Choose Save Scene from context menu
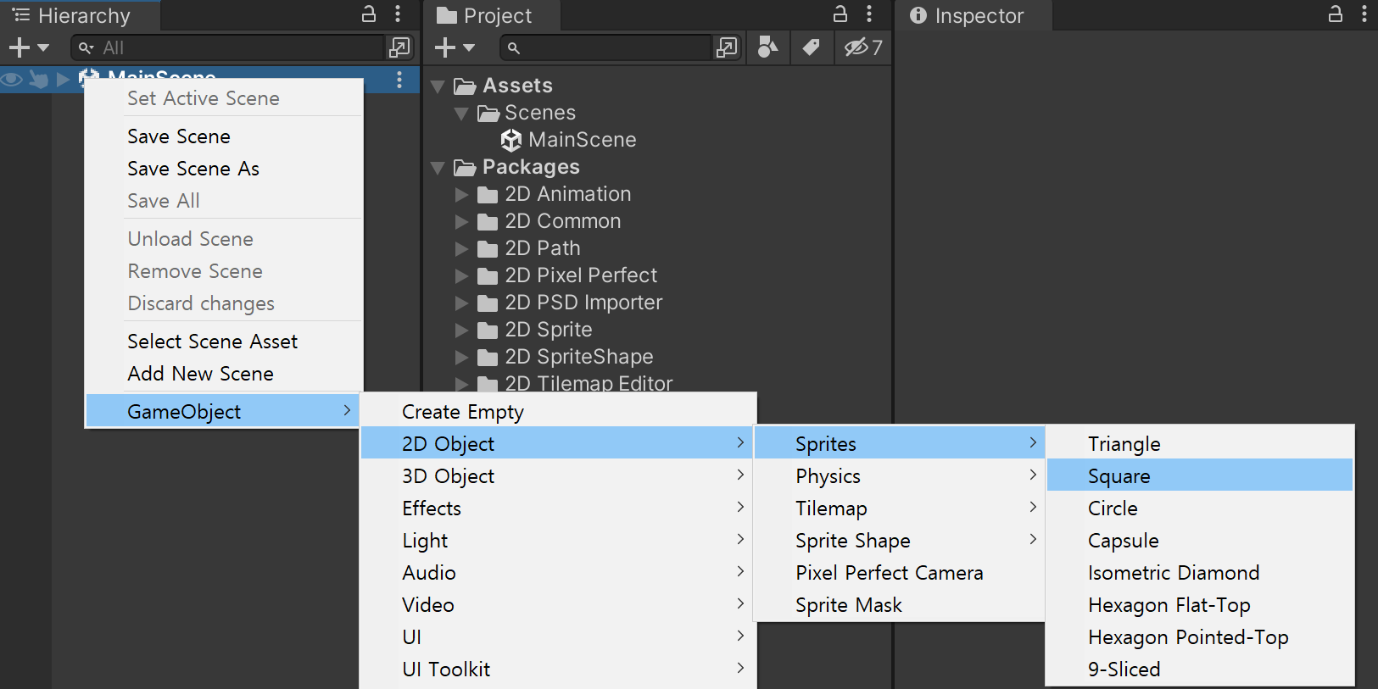 tap(224, 136)
